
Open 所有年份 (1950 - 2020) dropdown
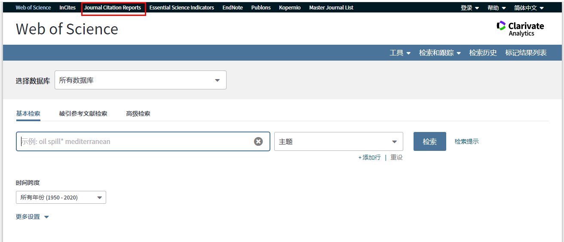[61, 197]
